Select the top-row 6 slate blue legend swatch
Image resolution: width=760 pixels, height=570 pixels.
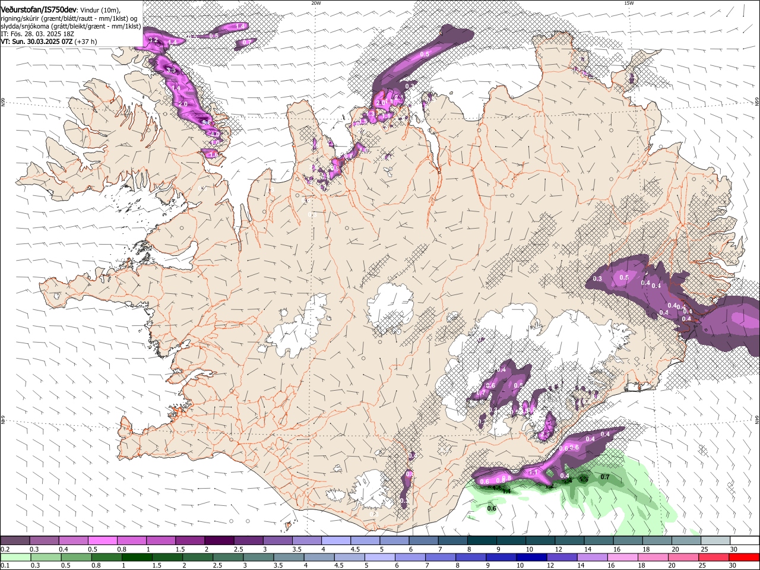pyautogui.click(x=423, y=540)
